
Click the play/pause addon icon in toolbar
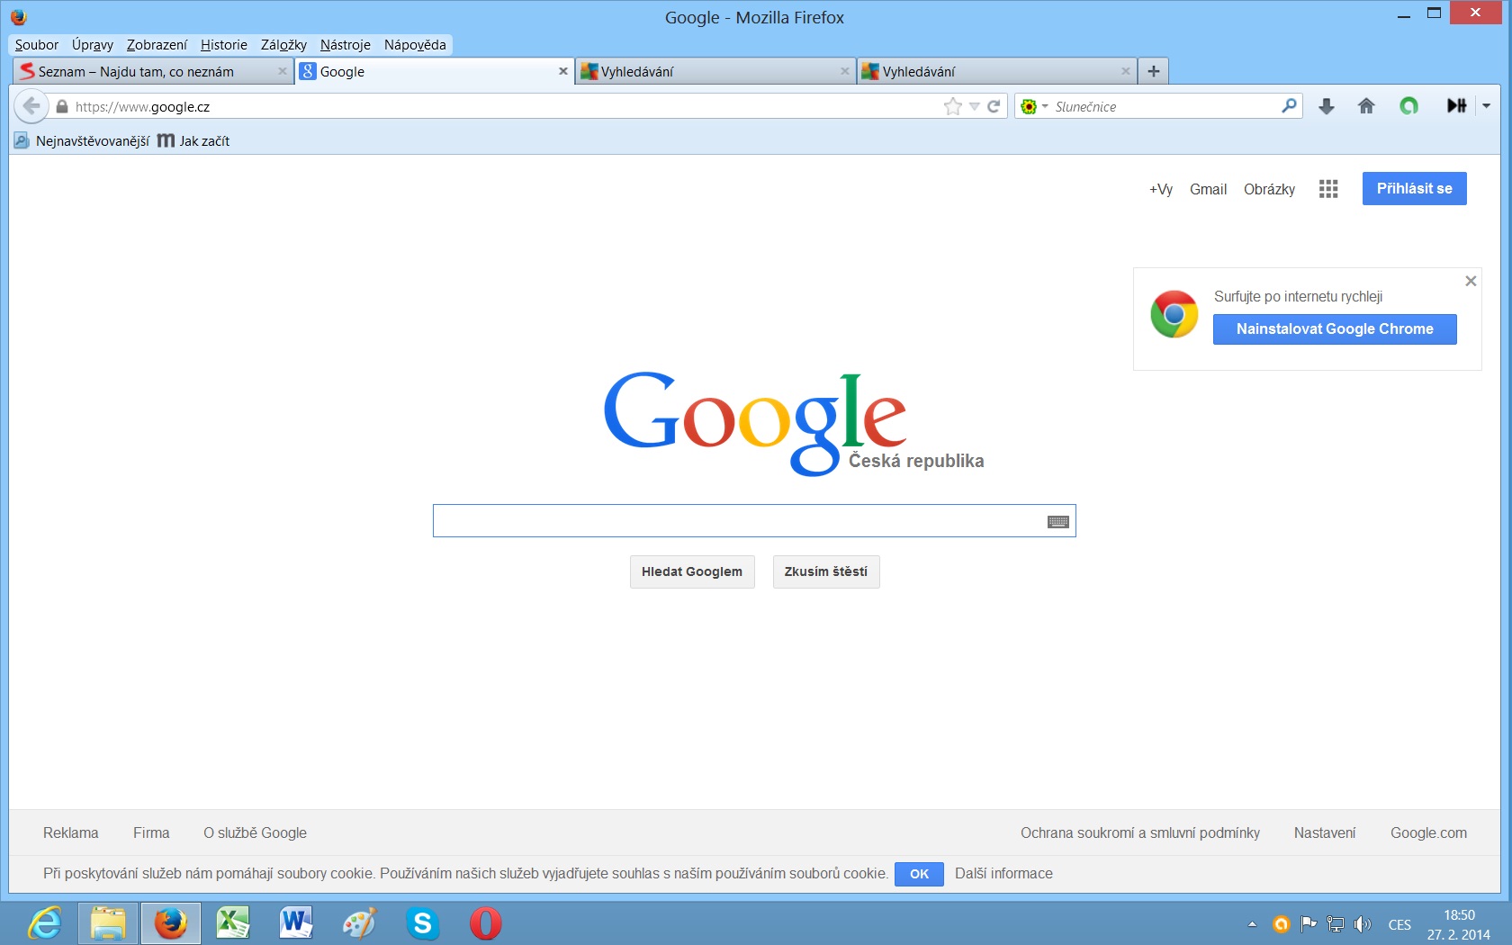pos(1456,106)
